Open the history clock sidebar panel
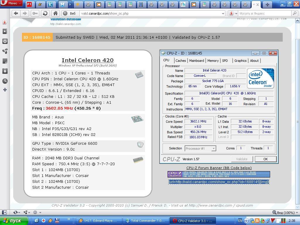300x225 pixels. point(5,81)
